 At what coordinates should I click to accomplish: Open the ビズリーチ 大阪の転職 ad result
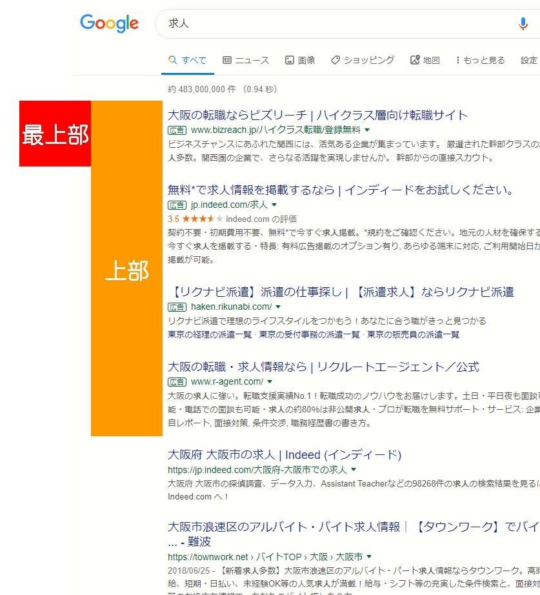coord(317,115)
